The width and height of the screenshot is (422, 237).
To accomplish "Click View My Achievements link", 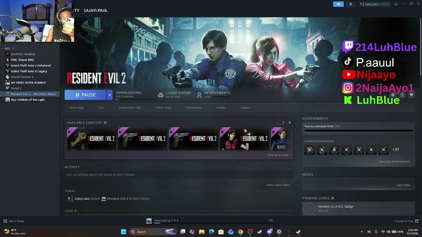I will click(394, 162).
